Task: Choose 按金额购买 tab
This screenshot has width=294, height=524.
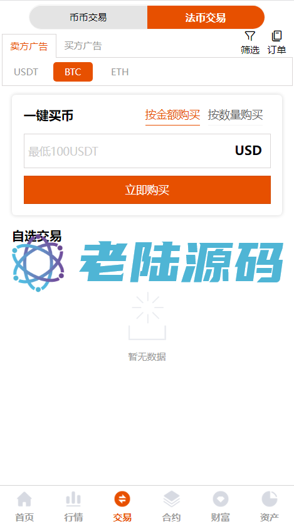Action: click(x=172, y=115)
